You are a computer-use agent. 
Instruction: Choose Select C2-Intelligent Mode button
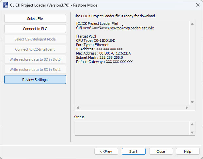35,39
